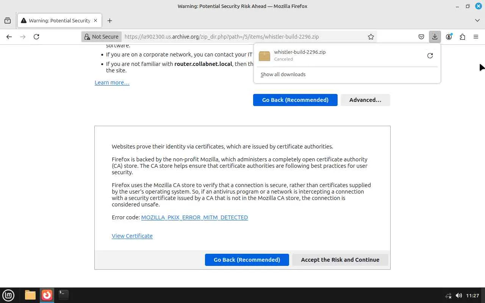Viewport: 485px width, 303px height.
Task: Open Firefox account icon
Action: click(x=449, y=37)
